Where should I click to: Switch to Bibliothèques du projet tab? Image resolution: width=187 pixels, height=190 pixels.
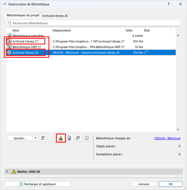click(23, 15)
